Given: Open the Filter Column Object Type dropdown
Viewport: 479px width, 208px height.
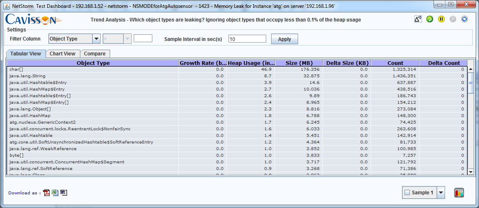Looking at the screenshot, I should pyautogui.click(x=74, y=39).
